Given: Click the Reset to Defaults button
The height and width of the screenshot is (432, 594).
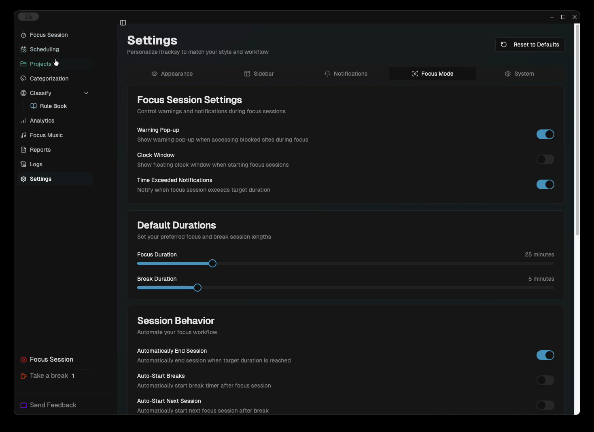Looking at the screenshot, I should coord(530,44).
